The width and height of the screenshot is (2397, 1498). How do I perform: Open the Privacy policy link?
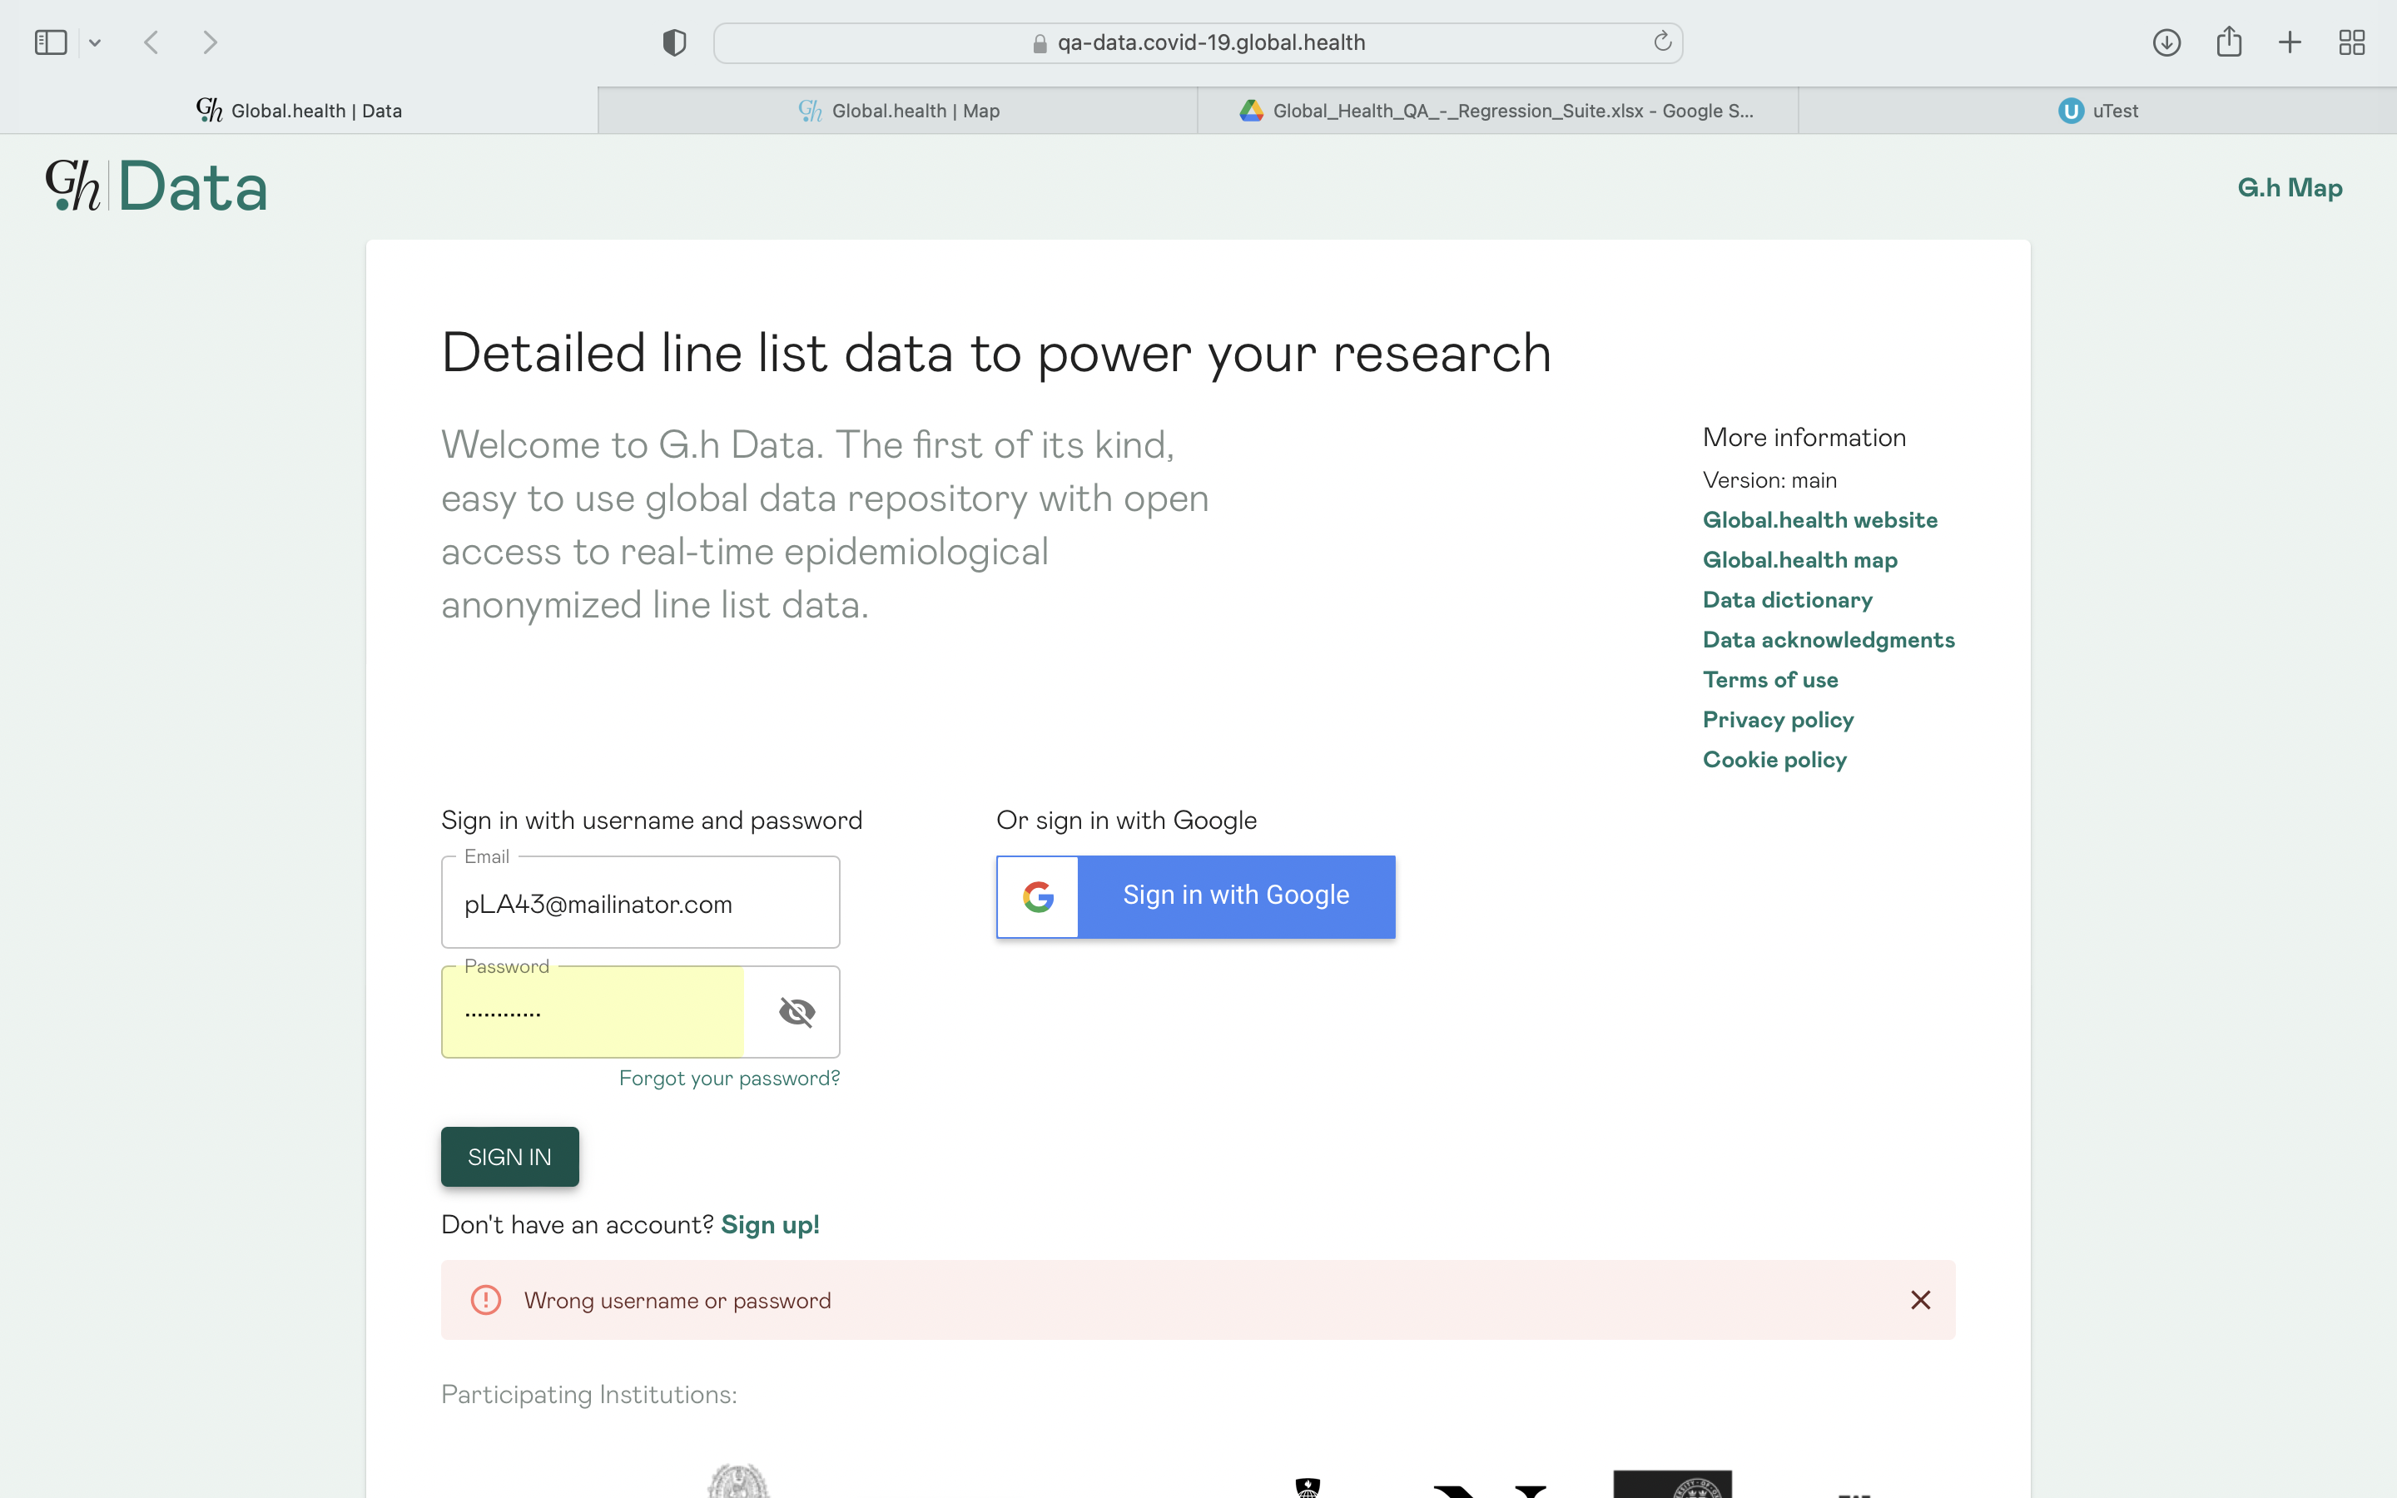click(x=1778, y=719)
